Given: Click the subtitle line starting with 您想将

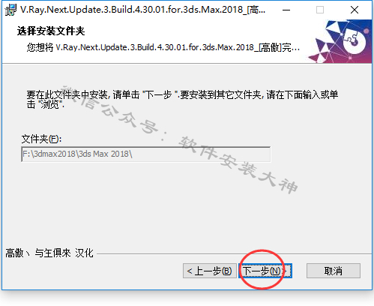Looking at the screenshot, I should pyautogui.click(x=163, y=47).
